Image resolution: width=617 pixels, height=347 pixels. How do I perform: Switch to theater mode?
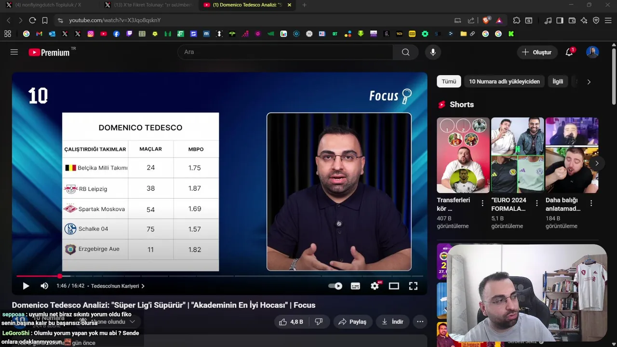point(394,286)
